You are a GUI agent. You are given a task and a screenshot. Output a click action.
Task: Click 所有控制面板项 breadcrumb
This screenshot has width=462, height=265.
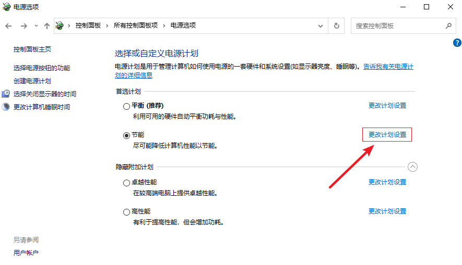point(136,26)
